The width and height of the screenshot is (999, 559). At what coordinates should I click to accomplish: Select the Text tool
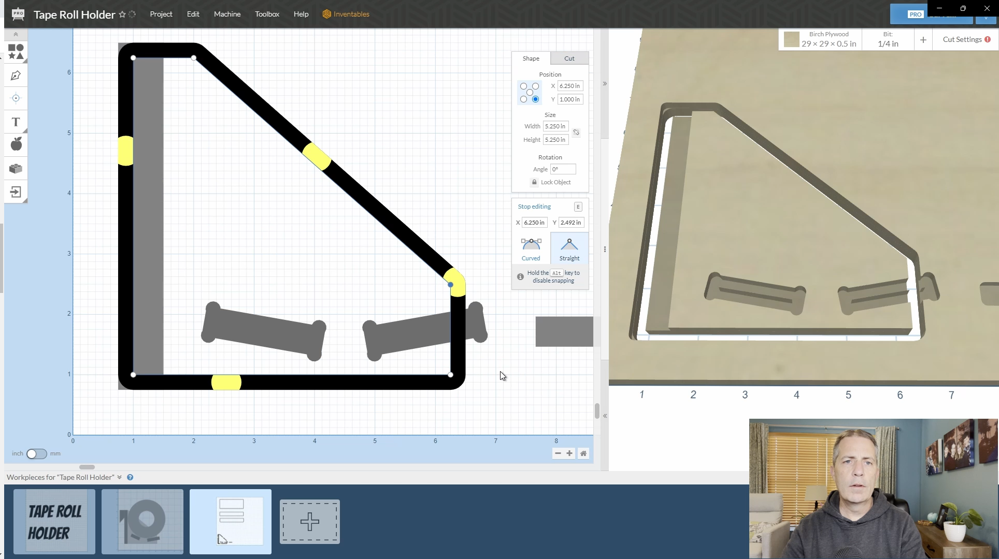tap(16, 122)
